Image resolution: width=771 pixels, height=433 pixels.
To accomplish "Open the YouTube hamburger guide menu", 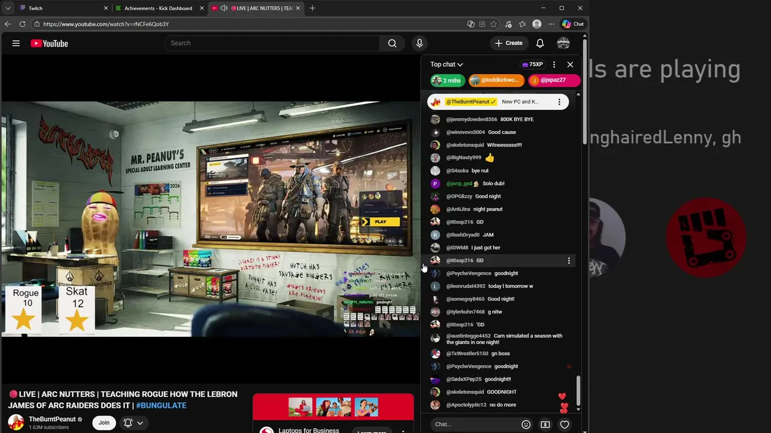I will tap(16, 43).
